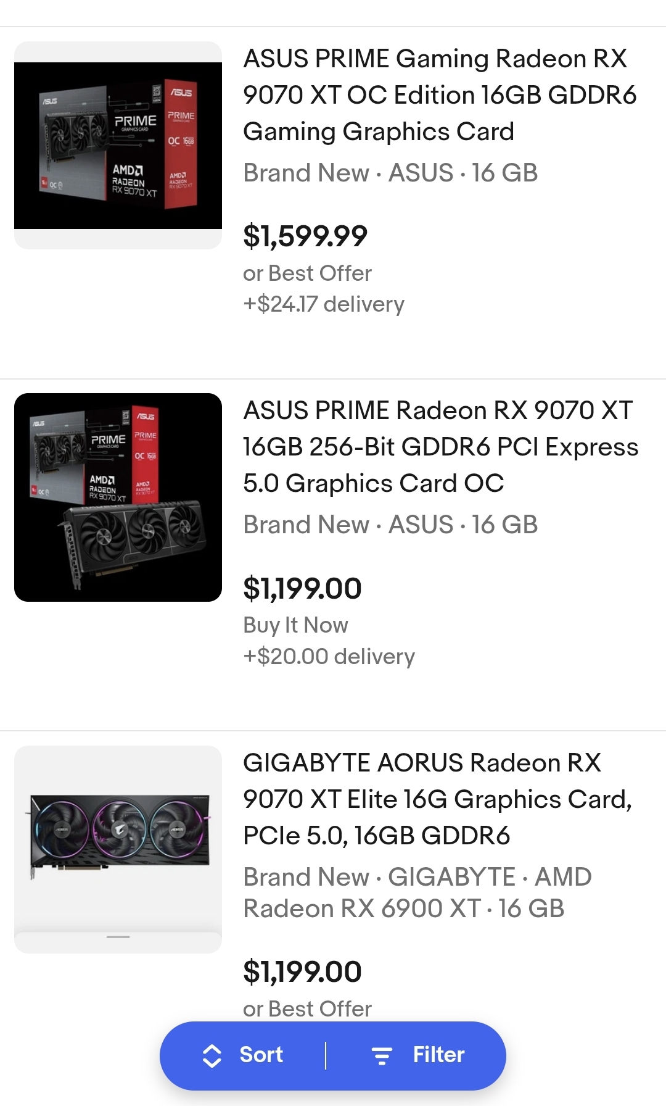Image resolution: width=666 pixels, height=1106 pixels.
Task: Tap Best Offer under $1,599.99 listing
Action: (x=307, y=273)
